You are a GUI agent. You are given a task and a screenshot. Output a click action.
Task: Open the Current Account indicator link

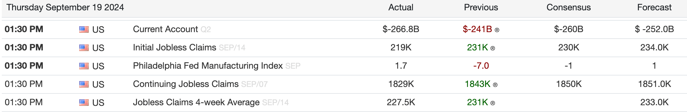[165, 29]
